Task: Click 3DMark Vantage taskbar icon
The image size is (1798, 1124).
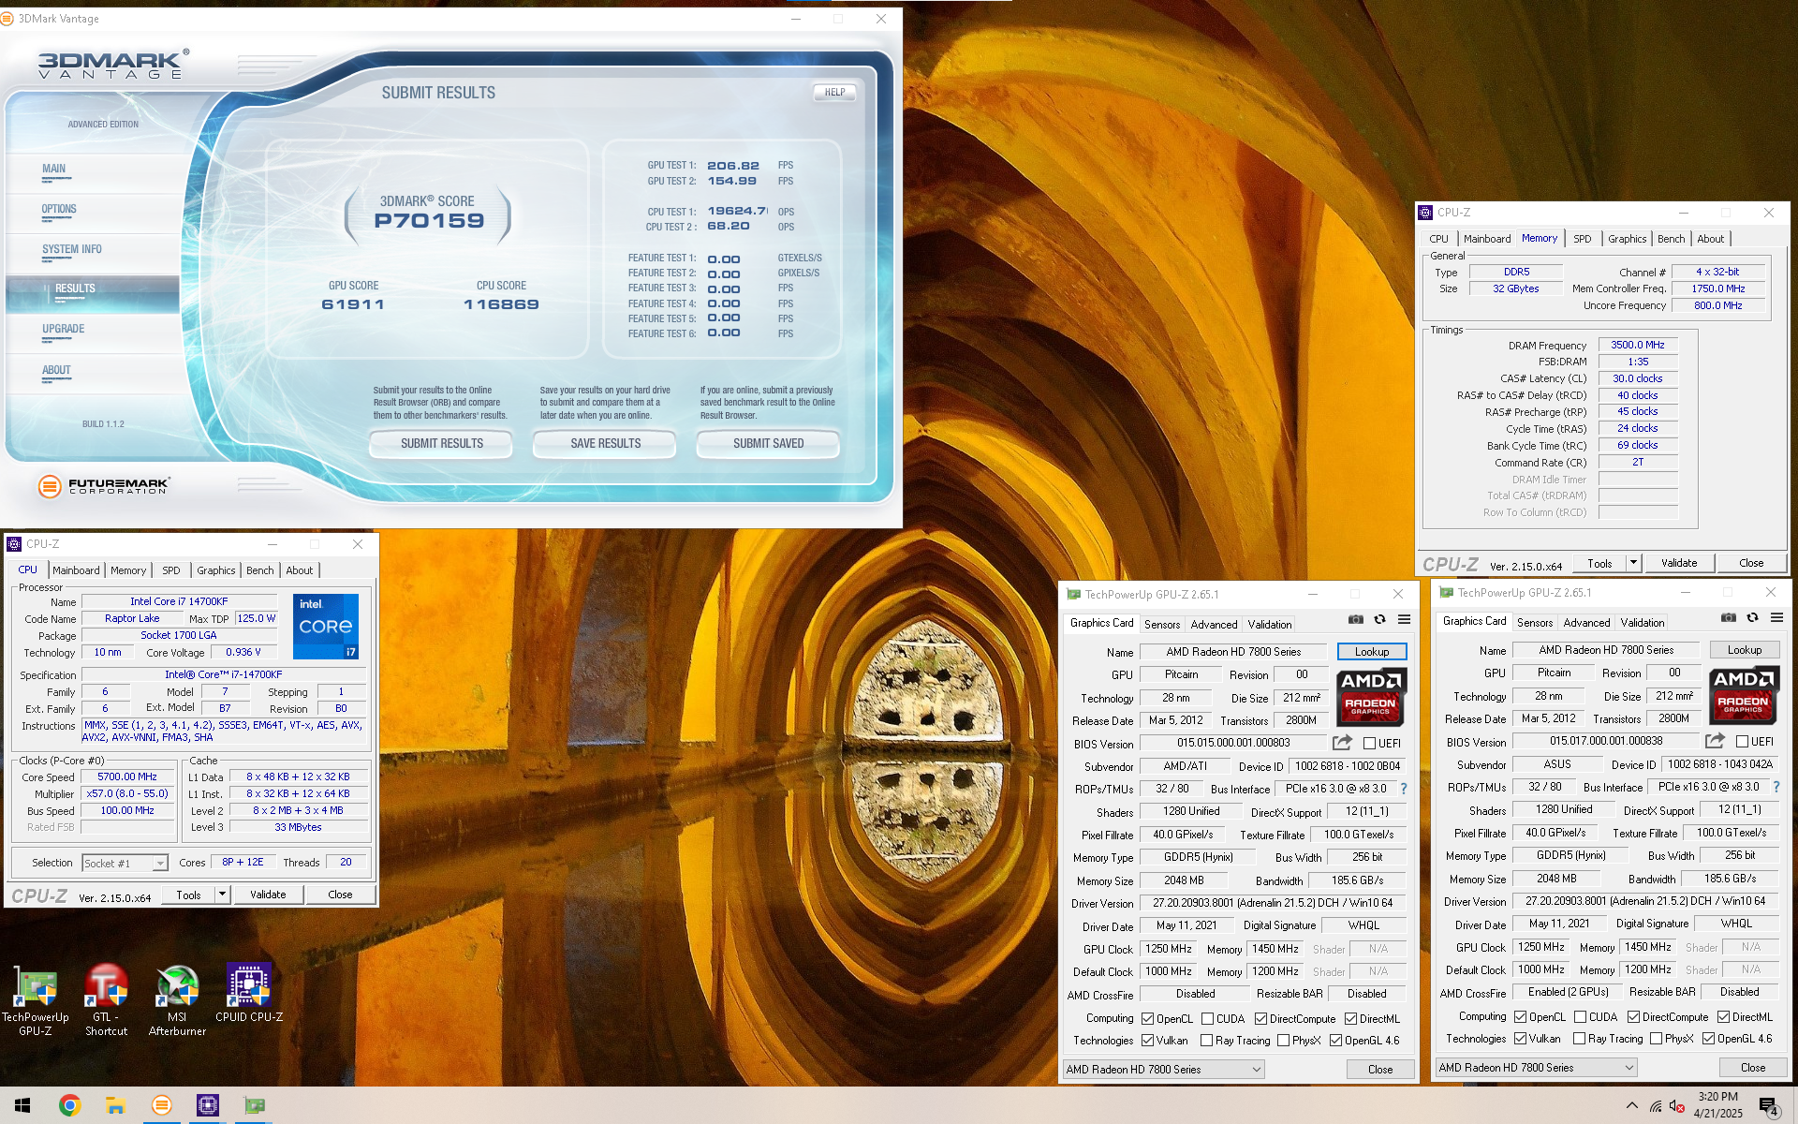Action: tap(161, 1105)
